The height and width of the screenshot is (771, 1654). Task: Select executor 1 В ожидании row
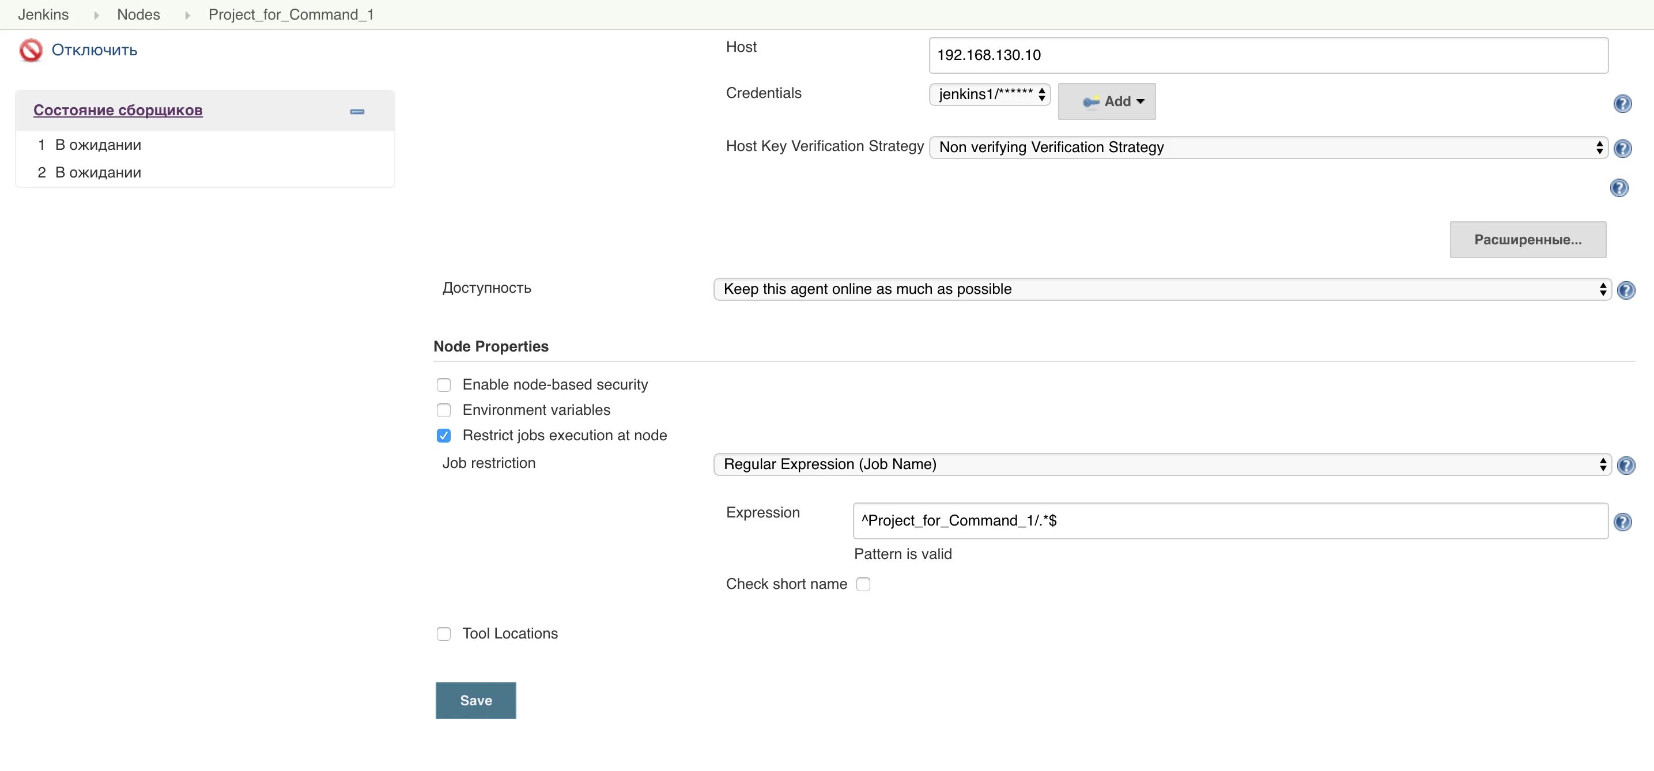(x=205, y=145)
